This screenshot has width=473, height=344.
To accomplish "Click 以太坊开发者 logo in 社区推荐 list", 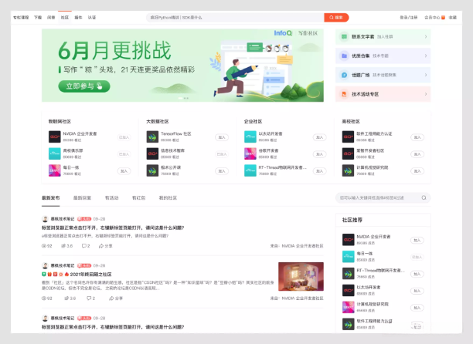I will click(348, 290).
